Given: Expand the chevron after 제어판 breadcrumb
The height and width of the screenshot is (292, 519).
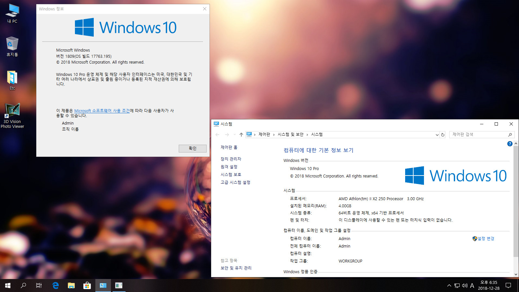Looking at the screenshot, I should [274, 135].
